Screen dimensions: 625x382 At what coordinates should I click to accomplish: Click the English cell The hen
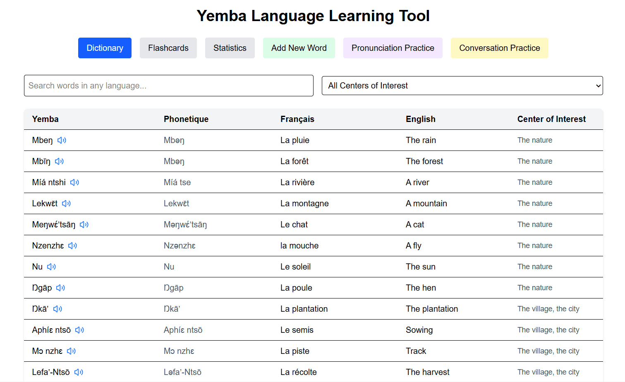421,288
